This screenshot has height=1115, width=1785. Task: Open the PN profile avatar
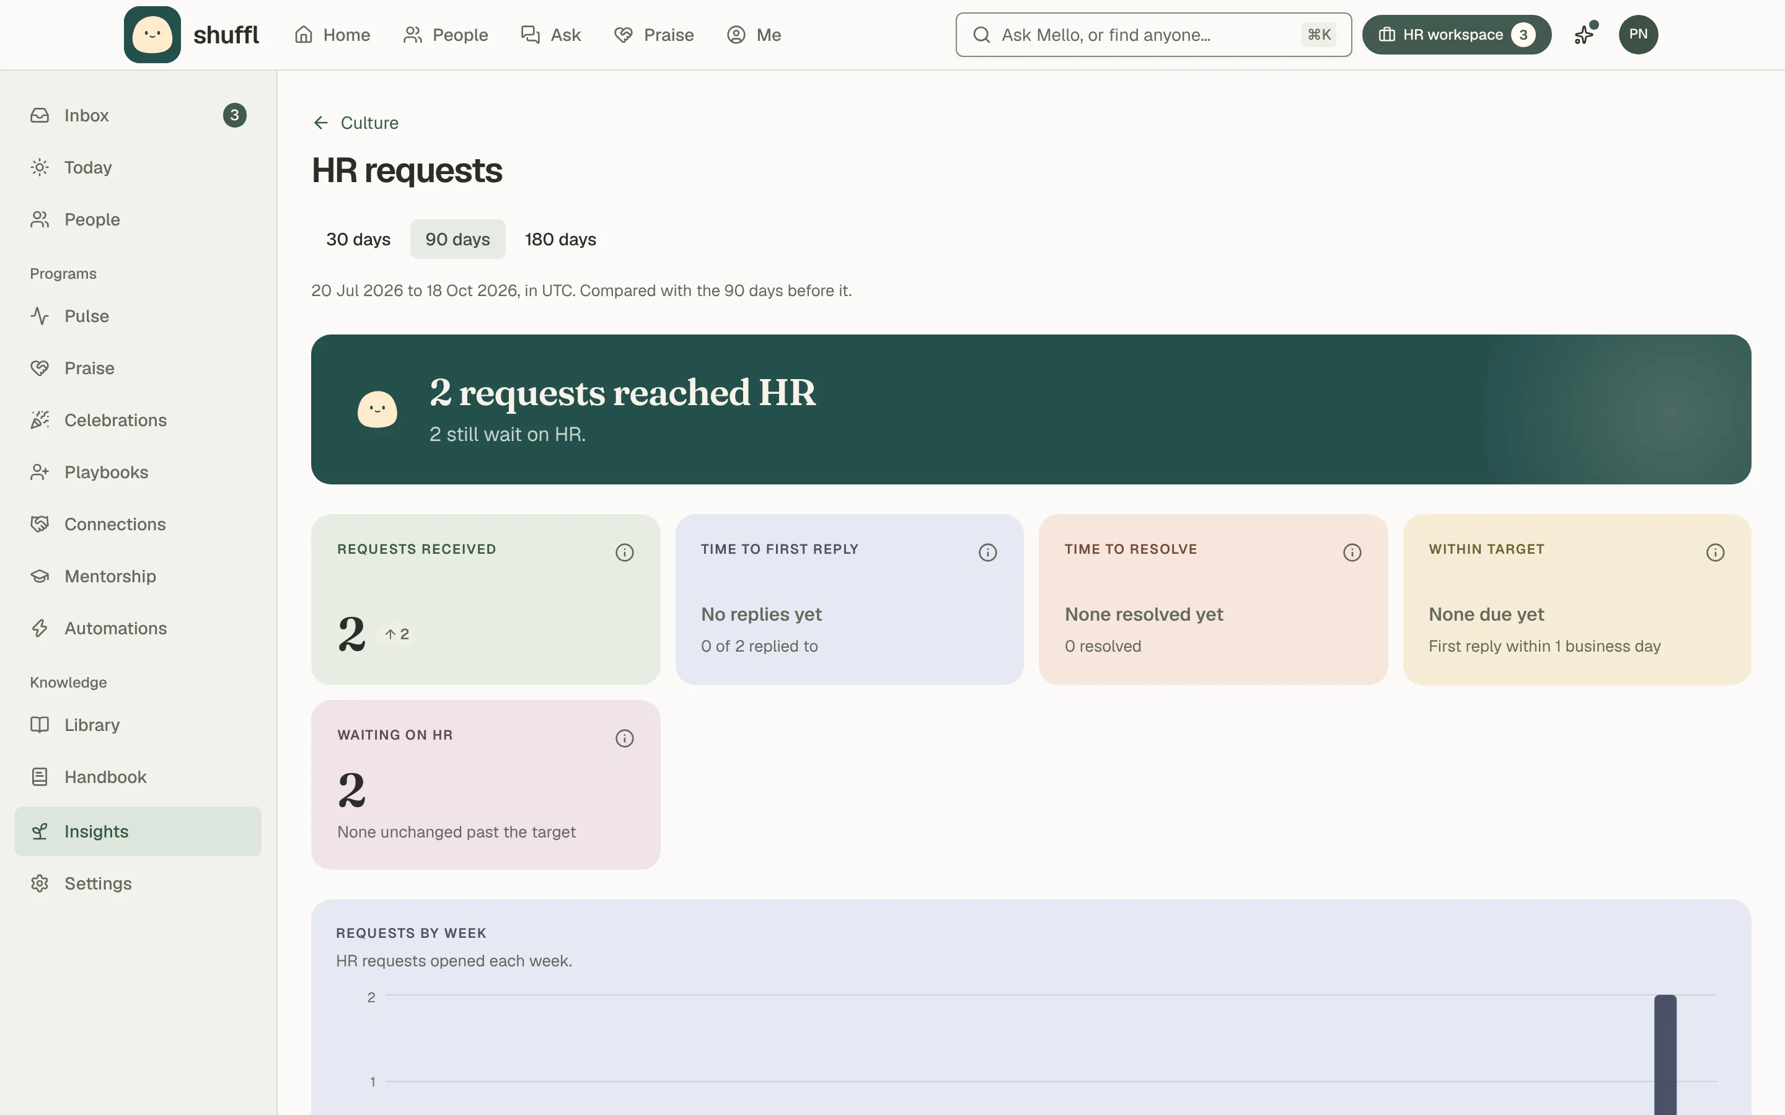[1638, 35]
